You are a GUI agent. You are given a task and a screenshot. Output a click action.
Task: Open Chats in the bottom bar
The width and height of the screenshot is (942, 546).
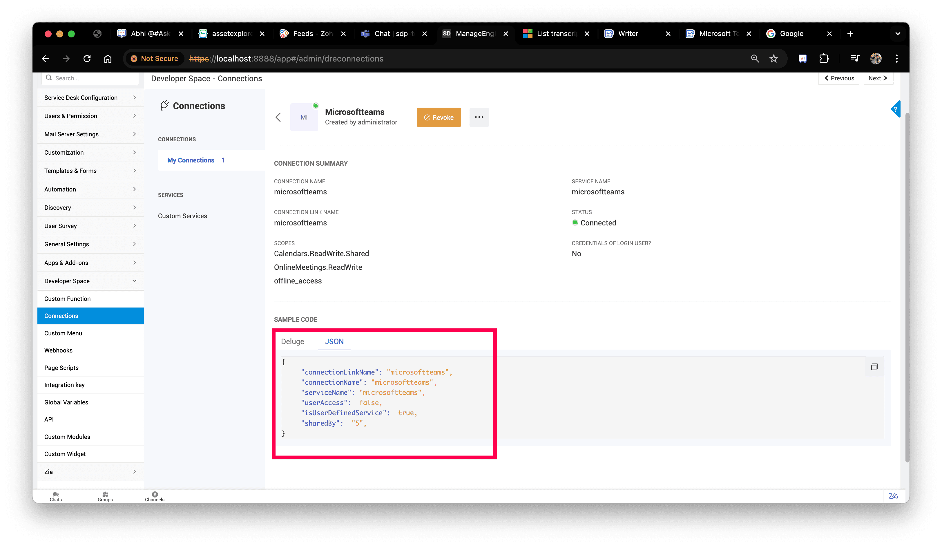point(56,496)
